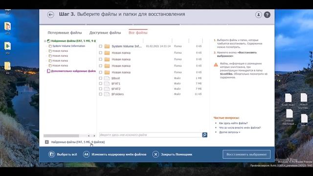The width and height of the screenshot is (313, 176).
Task: Click the 11 КБ size of $Folders
Action: [198, 94]
